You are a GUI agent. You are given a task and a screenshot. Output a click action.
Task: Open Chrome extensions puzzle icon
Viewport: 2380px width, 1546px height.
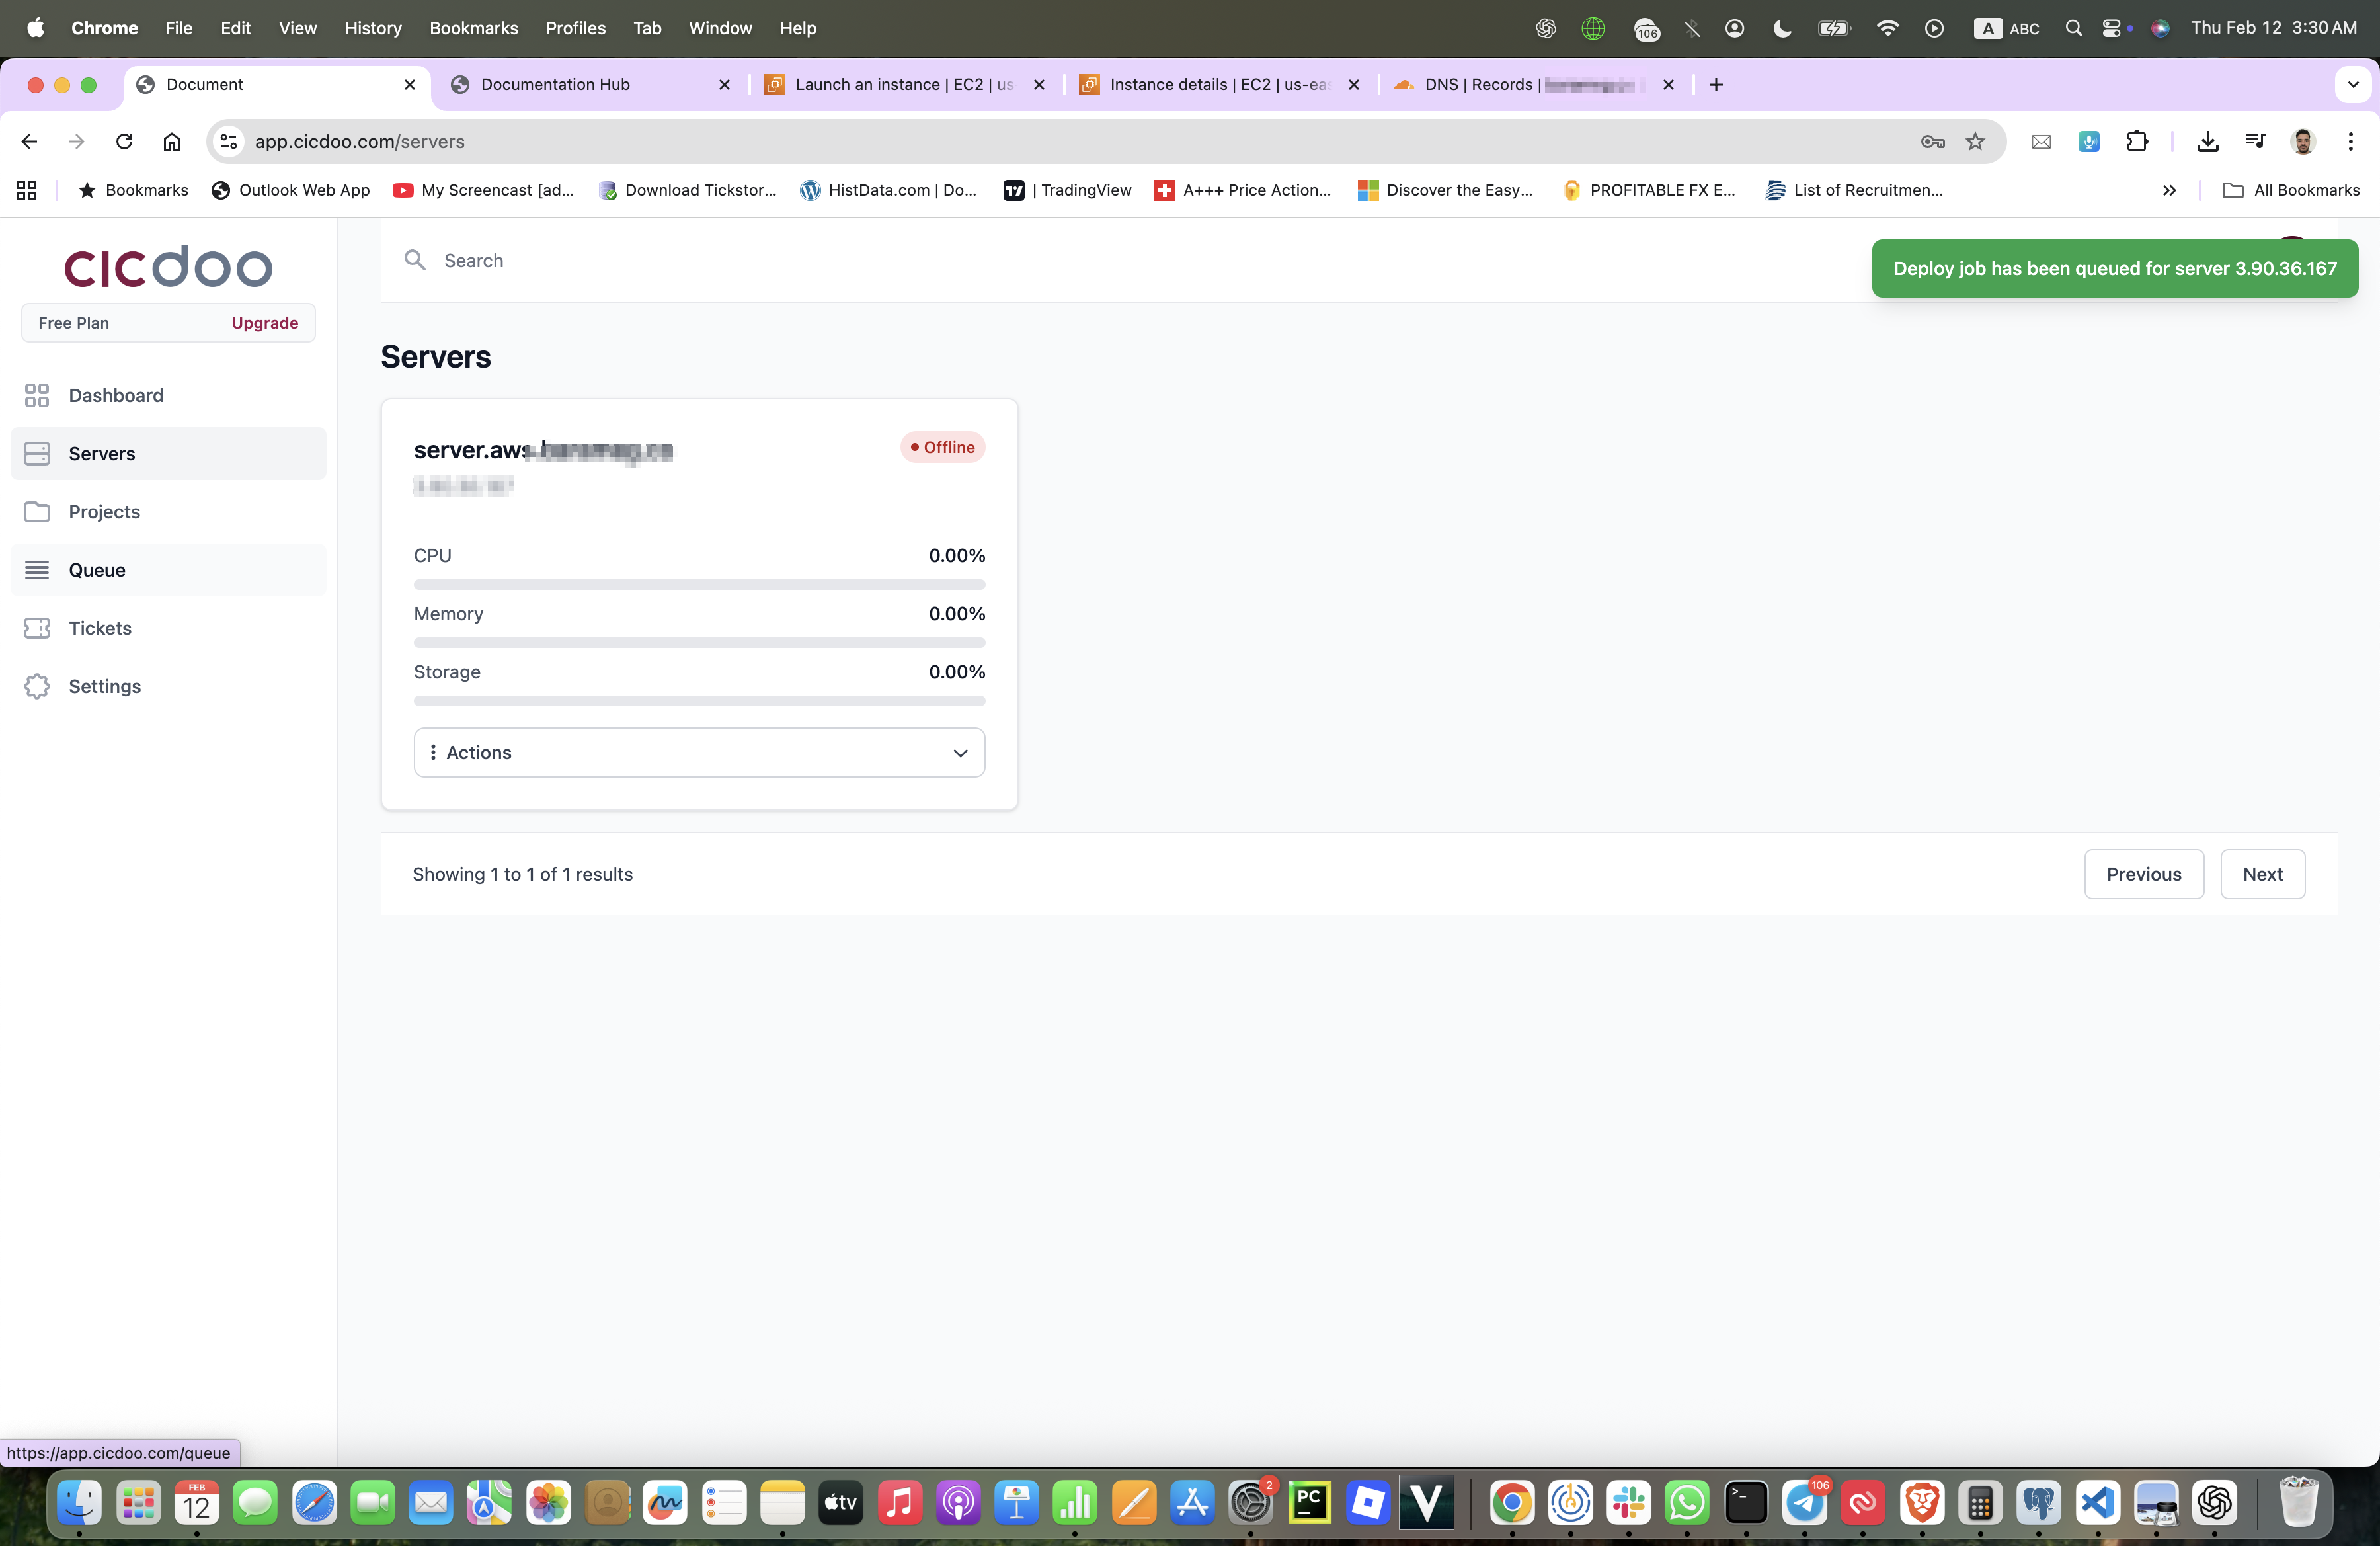[x=2137, y=141]
